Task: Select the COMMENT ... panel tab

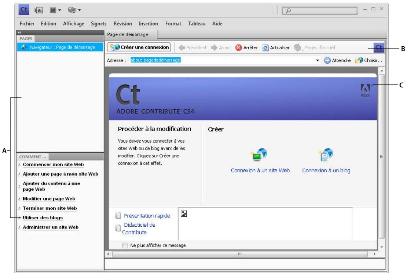Action: pos(33,157)
